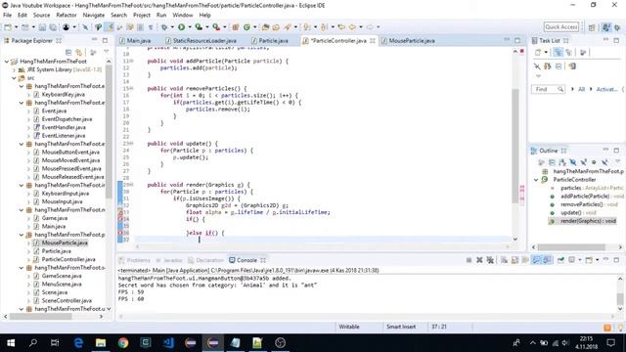Click the green Run button in toolbar
The height and width of the screenshot is (352, 626).
(181, 26)
